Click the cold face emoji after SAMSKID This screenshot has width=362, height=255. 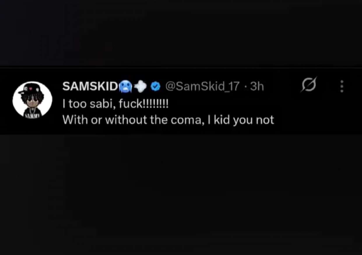(126, 86)
